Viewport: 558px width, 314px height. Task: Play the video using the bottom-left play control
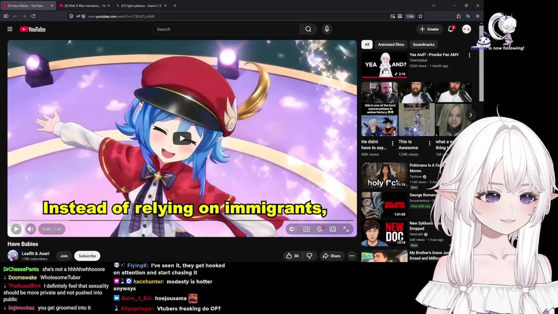[16, 229]
